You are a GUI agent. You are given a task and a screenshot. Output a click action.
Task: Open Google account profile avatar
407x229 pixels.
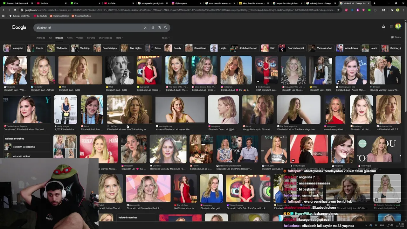pyautogui.click(x=398, y=26)
